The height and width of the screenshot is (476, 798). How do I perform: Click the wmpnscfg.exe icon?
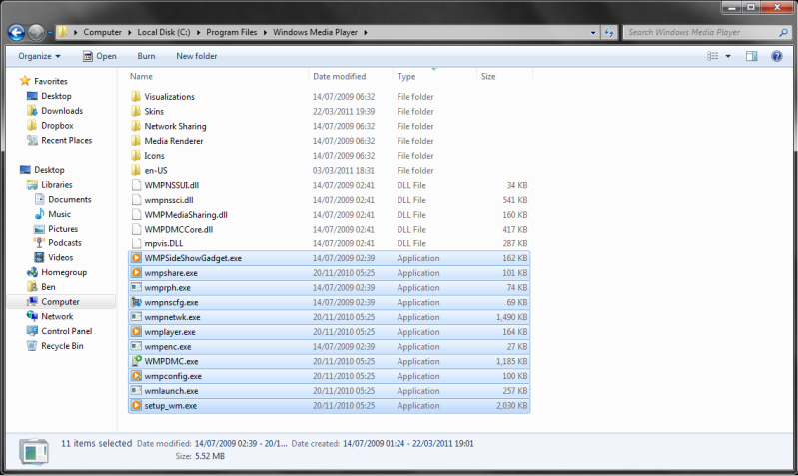(x=136, y=302)
